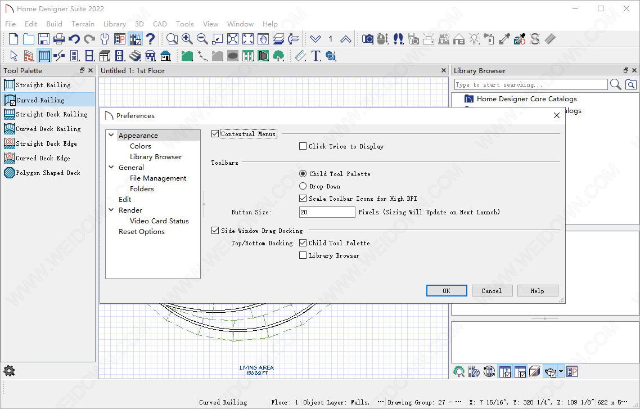The height and width of the screenshot is (409, 640).
Task: Close the Preferences dialog
Action: coord(556,115)
